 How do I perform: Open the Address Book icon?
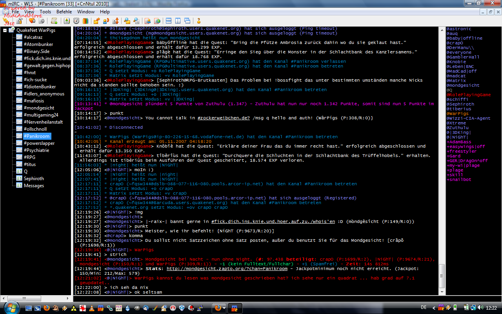(67, 21)
